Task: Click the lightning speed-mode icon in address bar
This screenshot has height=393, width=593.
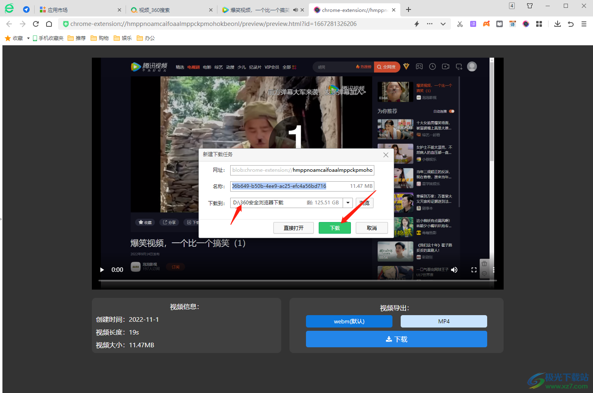Action: point(417,24)
